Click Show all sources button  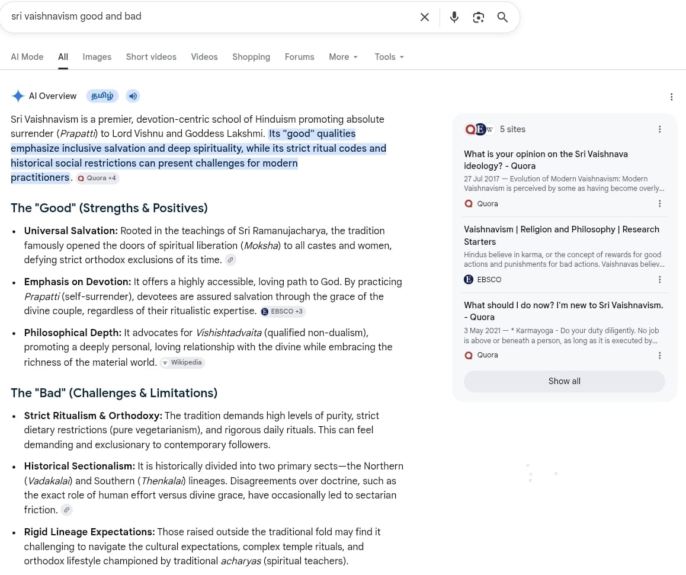(x=564, y=381)
